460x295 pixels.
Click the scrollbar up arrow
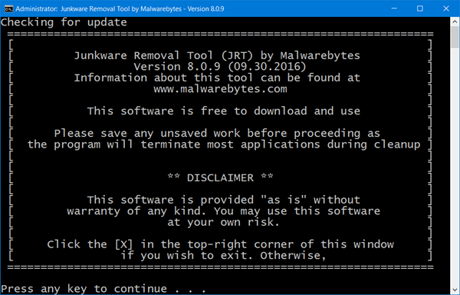(x=455, y=22)
